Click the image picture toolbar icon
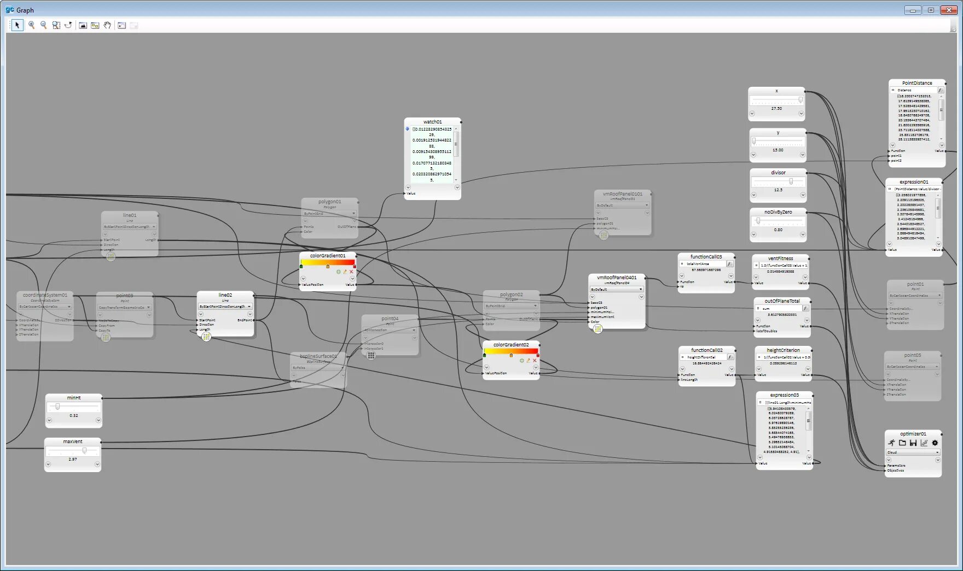Screen dimensions: 963x571 point(83,25)
